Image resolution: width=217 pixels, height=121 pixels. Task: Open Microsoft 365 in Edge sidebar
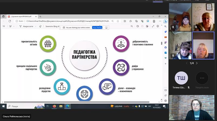click(165, 48)
